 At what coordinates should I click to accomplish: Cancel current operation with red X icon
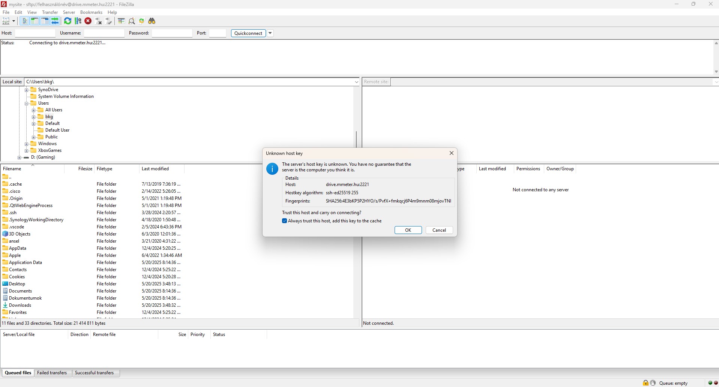(x=88, y=21)
